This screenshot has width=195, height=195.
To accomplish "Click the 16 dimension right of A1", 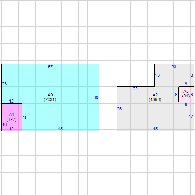I will pos(25,117).
